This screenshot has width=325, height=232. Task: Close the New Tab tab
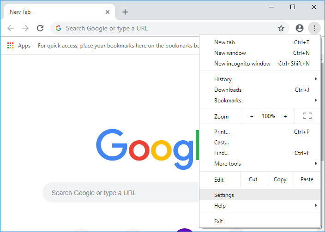108,12
